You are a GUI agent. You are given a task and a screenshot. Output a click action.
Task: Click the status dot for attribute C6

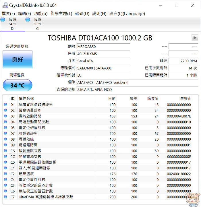[x=5, y=191]
